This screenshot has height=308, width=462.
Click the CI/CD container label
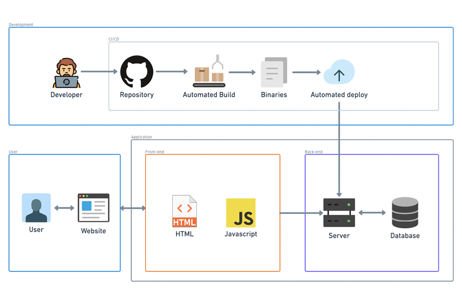[114, 39]
